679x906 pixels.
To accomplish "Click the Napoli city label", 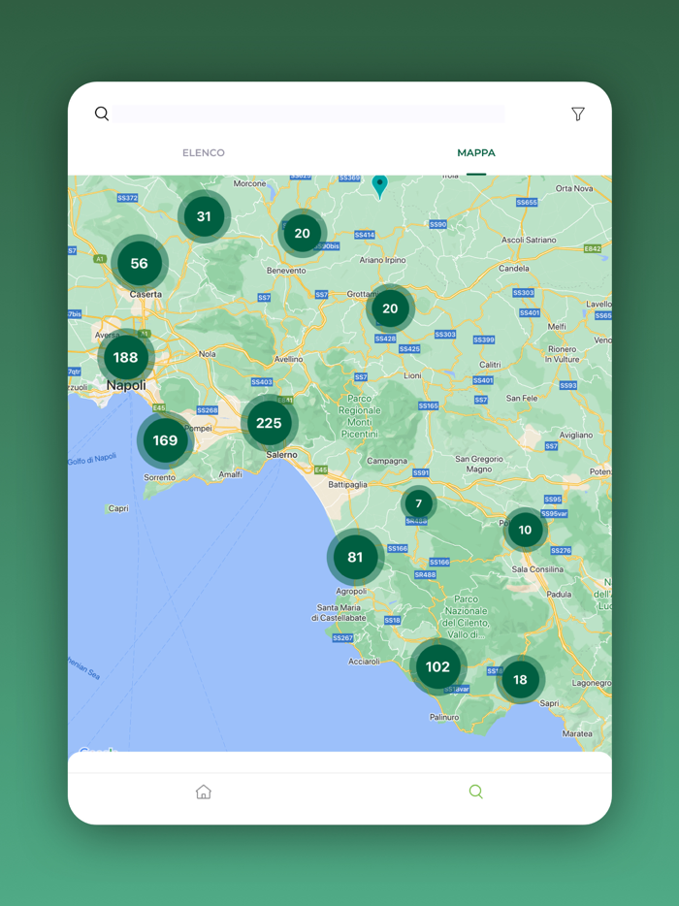I will click(x=126, y=385).
